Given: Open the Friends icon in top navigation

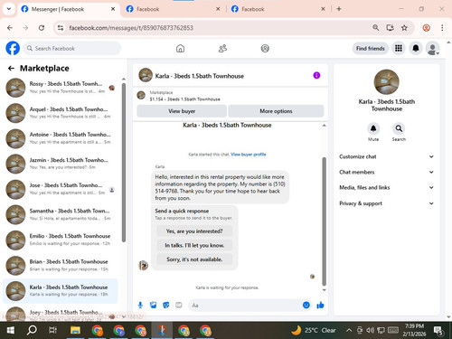Looking at the screenshot, I should click(222, 48).
